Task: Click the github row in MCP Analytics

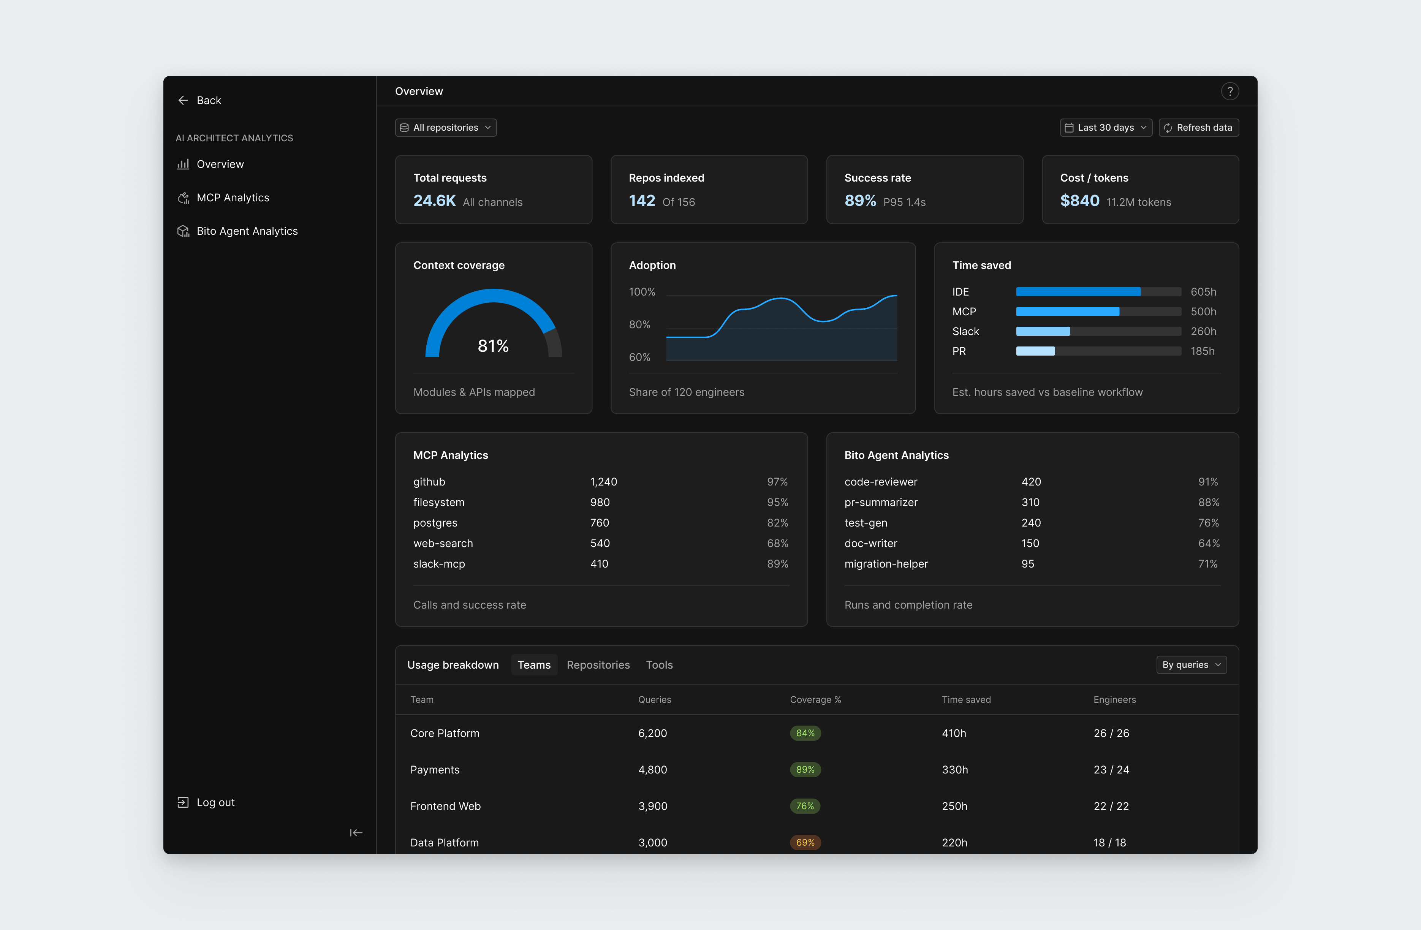Action: (x=601, y=482)
